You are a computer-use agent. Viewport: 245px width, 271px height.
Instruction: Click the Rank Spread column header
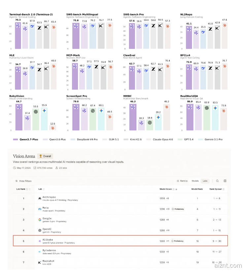tap(216, 189)
